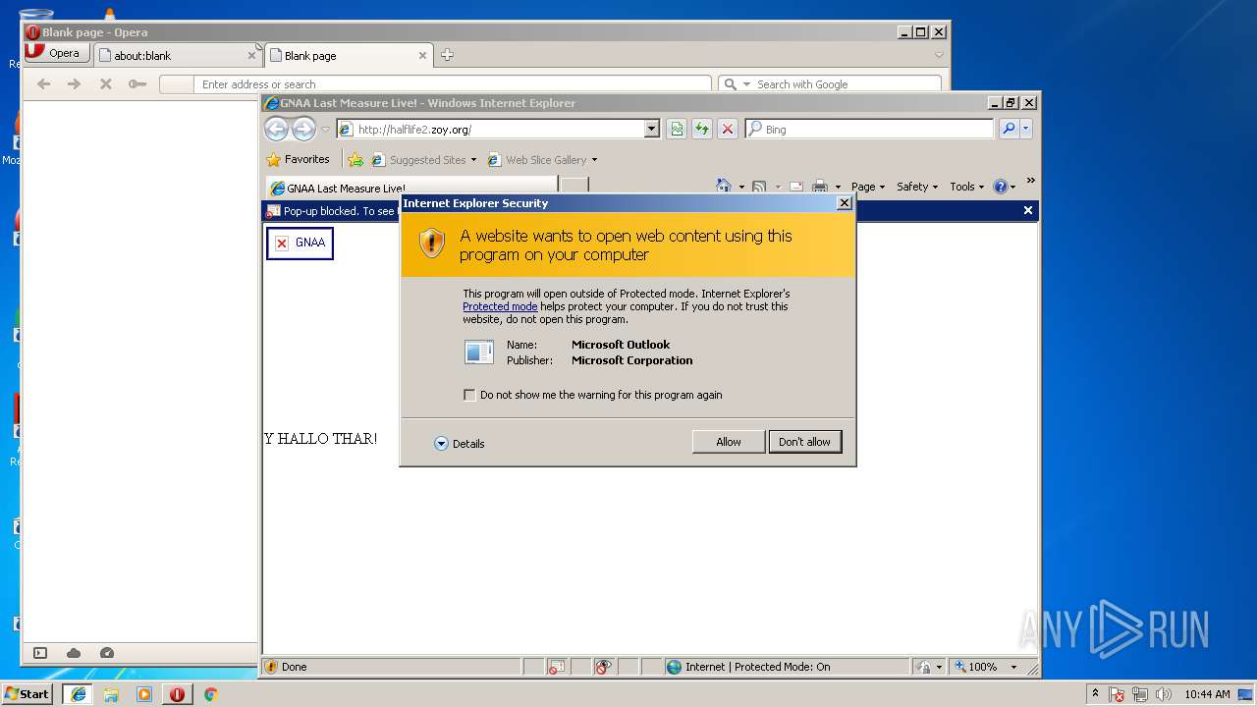Screen dimensions: 1257x707
Task: Switch to Blank page tab in Opera
Action: (348, 55)
